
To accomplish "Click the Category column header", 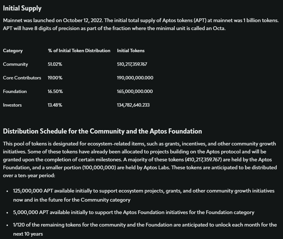I will coord(13,51).
